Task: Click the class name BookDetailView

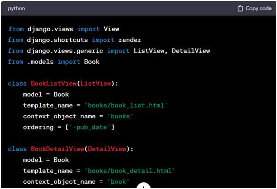Action: point(57,149)
